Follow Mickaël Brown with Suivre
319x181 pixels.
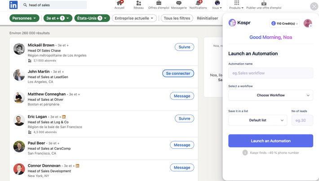184,47
